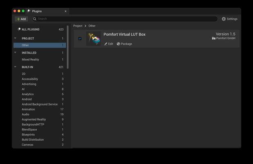This screenshot has height=164, width=253.
Task: Select the PROJECT heading
Action: tap(28, 38)
